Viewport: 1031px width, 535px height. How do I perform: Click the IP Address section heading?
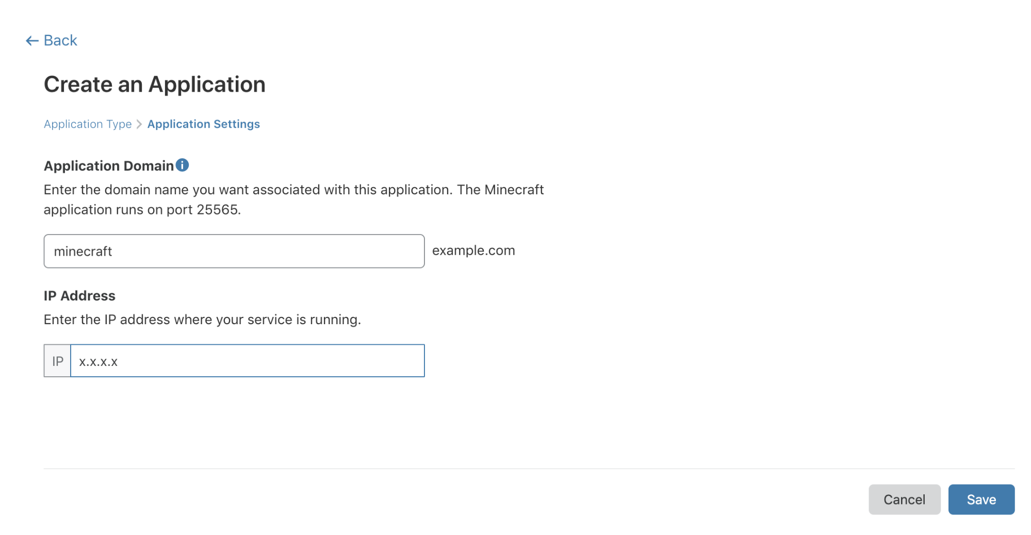[x=79, y=296]
